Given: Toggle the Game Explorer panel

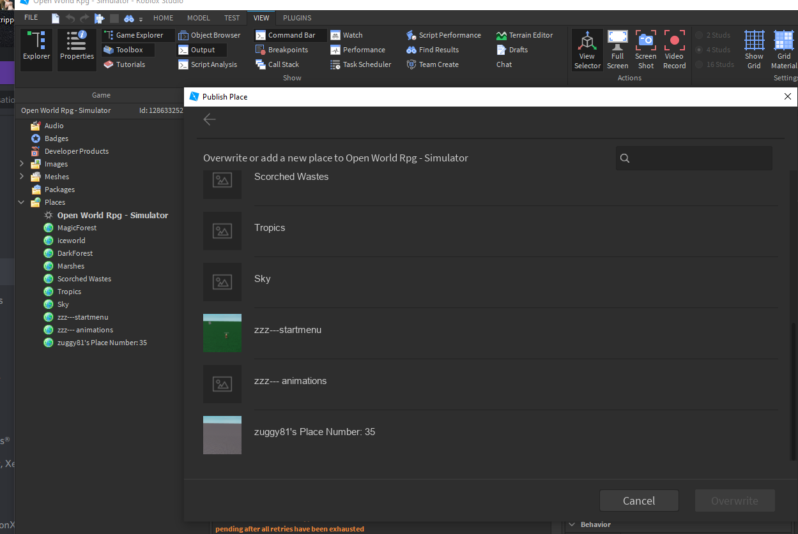Looking at the screenshot, I should coord(138,35).
